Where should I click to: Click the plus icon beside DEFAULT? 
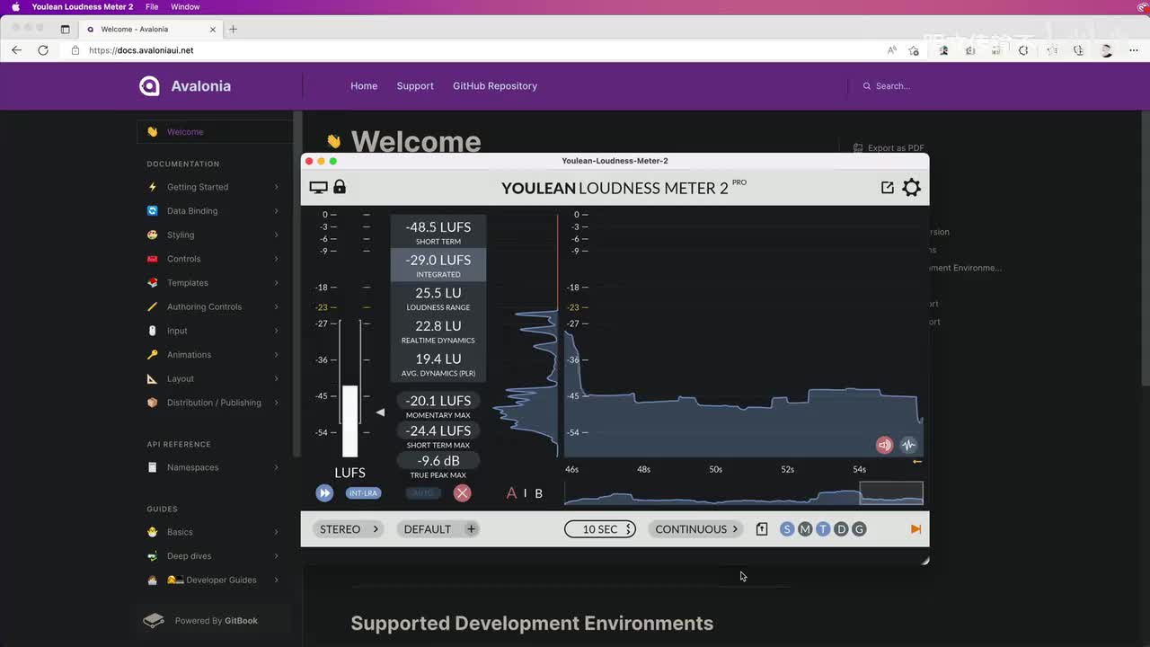point(471,529)
